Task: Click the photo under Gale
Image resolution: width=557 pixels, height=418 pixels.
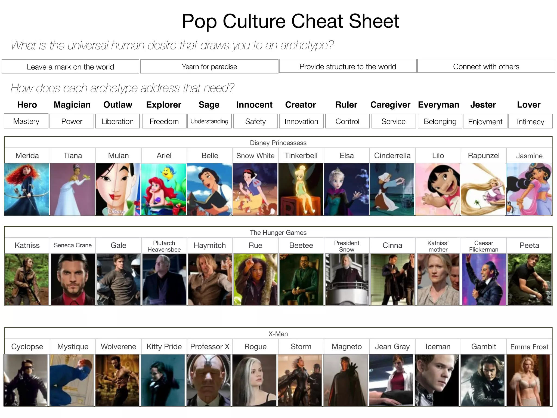Action: 119,279
